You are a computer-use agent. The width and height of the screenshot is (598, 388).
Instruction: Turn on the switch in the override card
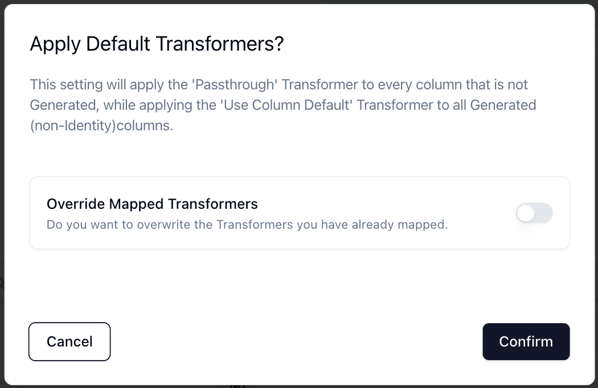click(x=534, y=213)
